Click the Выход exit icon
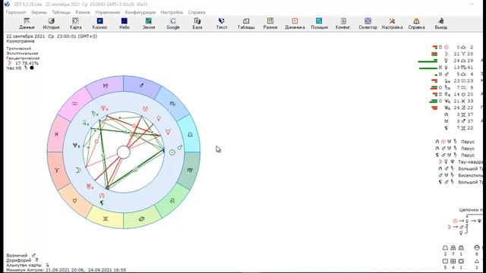Screen dimensions: 486x273 pos(440,24)
